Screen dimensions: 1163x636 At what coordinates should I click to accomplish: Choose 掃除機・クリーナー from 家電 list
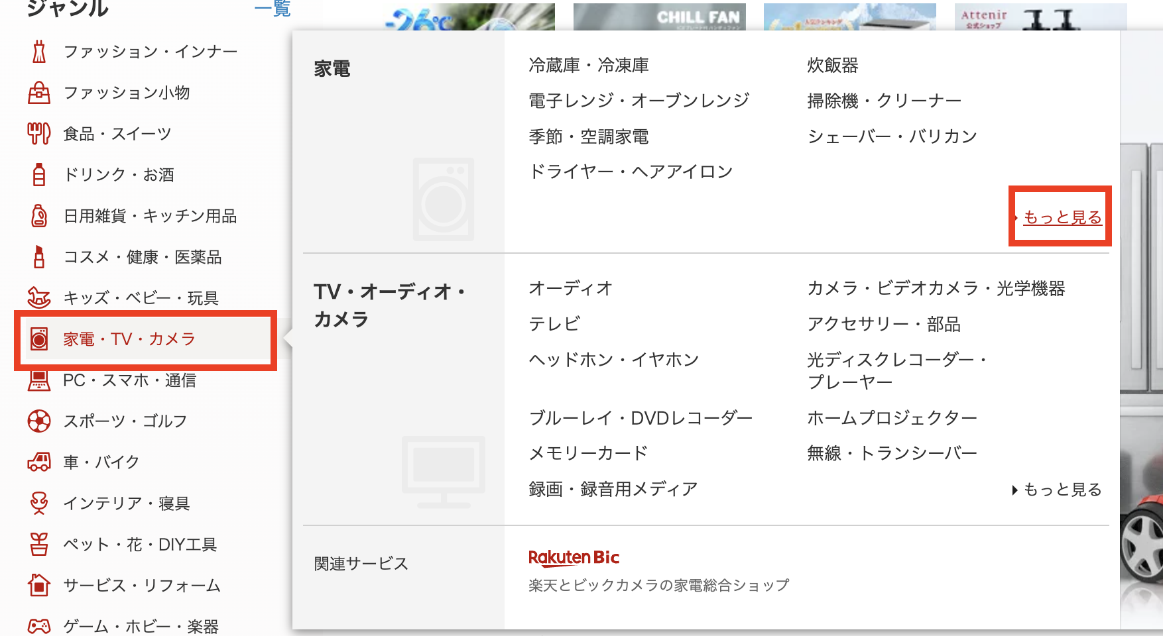click(884, 101)
